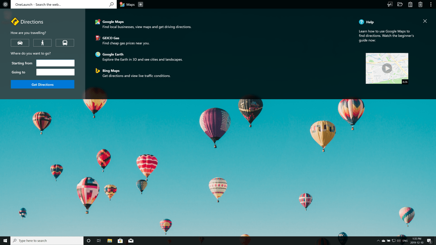Open the OneLaunch home menu icon

pos(5,4)
